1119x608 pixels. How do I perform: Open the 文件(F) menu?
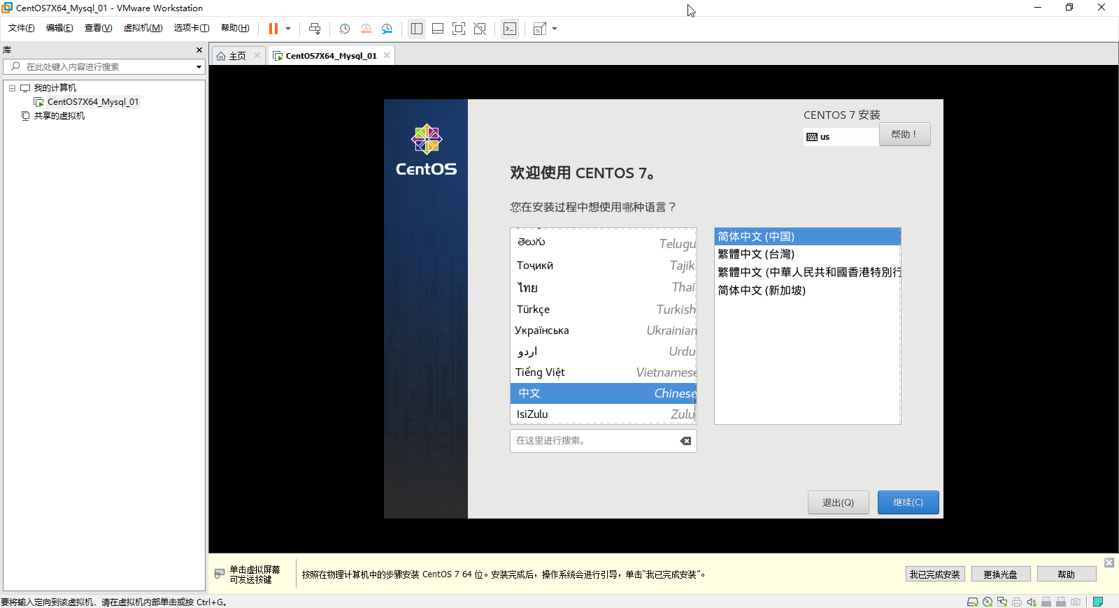22,28
